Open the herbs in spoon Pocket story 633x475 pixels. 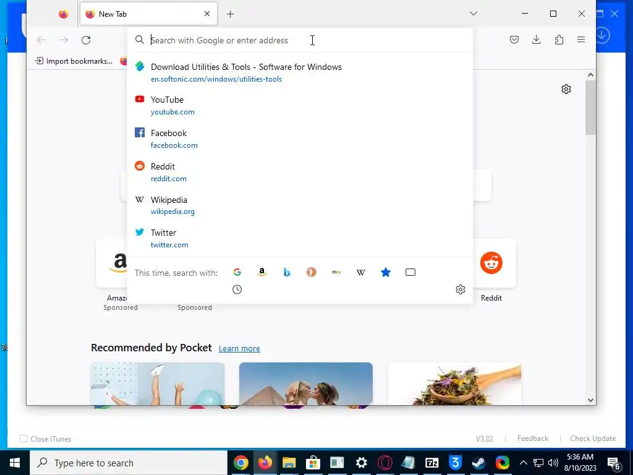(454, 383)
